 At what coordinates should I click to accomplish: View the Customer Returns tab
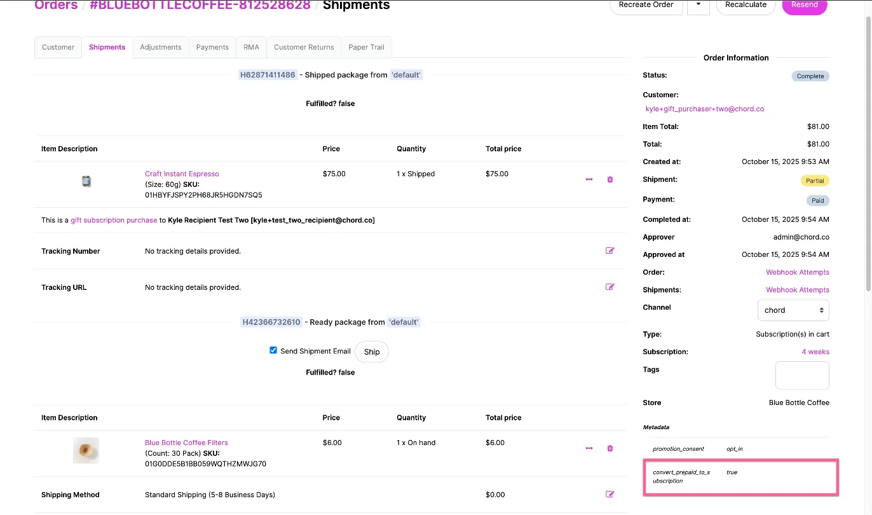tap(304, 47)
